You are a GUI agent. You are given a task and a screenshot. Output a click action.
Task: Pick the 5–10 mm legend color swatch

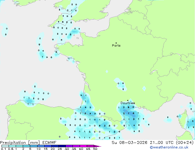[34, 146]
